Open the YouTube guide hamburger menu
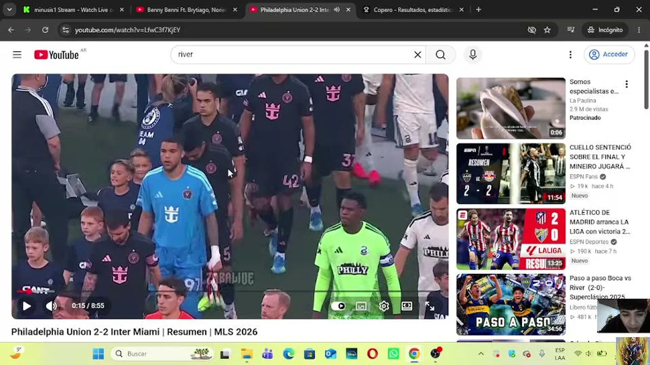 coord(17,55)
